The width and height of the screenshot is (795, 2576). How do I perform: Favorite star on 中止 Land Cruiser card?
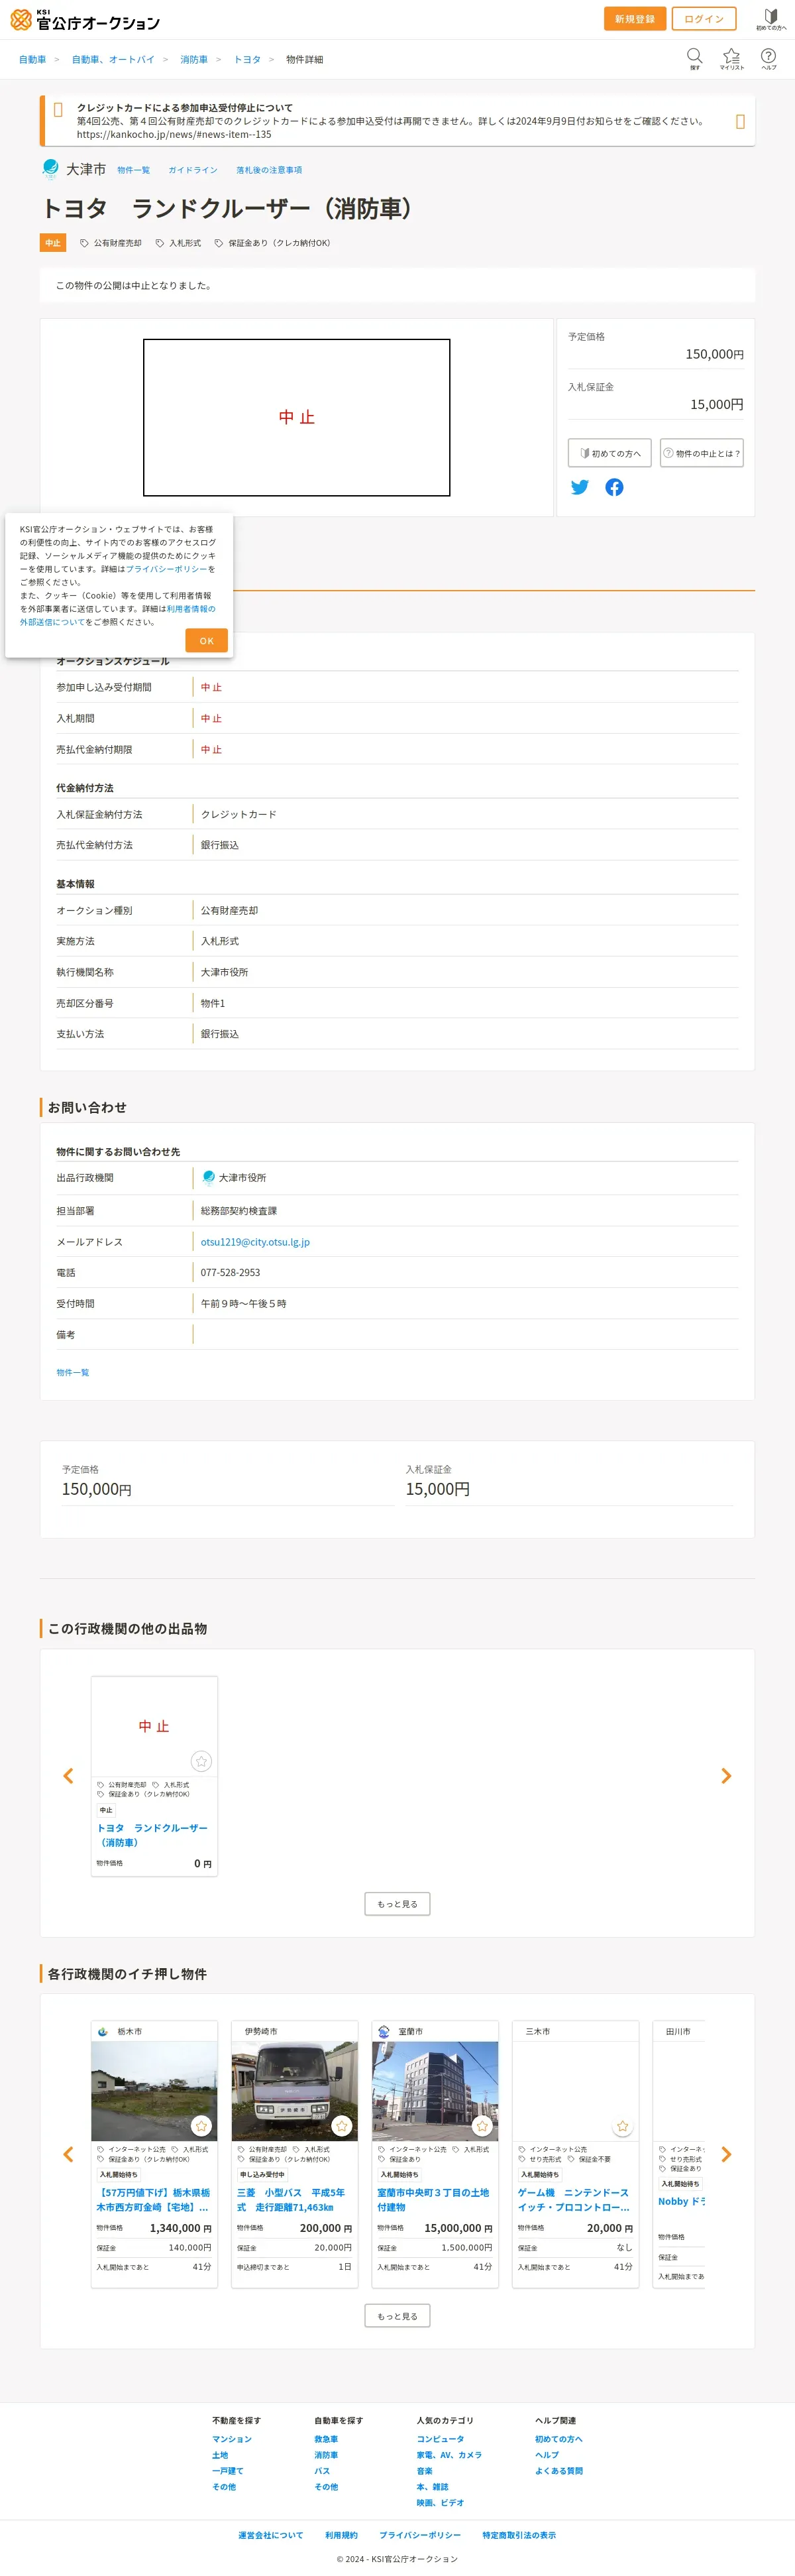pos(201,1761)
